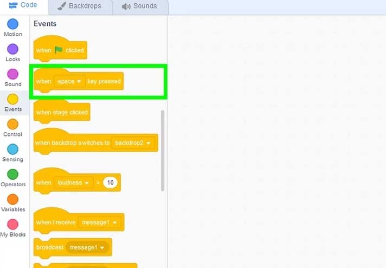
Task: Pick the 'when stage clicked' block
Action: (x=62, y=111)
